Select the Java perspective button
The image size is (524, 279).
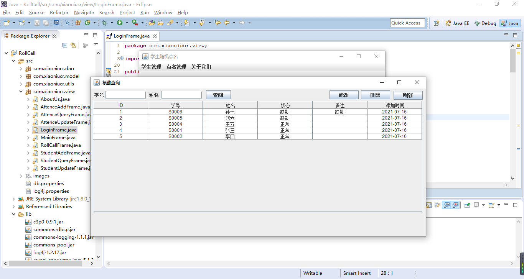tap(510, 23)
